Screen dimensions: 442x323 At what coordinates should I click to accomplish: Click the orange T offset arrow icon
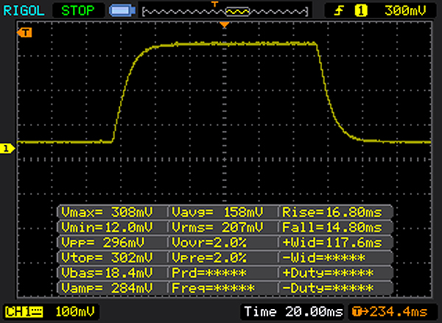[x=360, y=312]
